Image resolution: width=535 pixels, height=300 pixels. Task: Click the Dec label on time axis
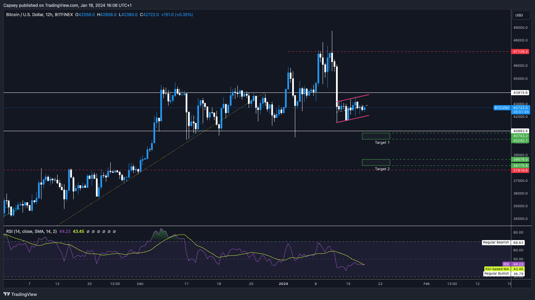tap(140, 284)
